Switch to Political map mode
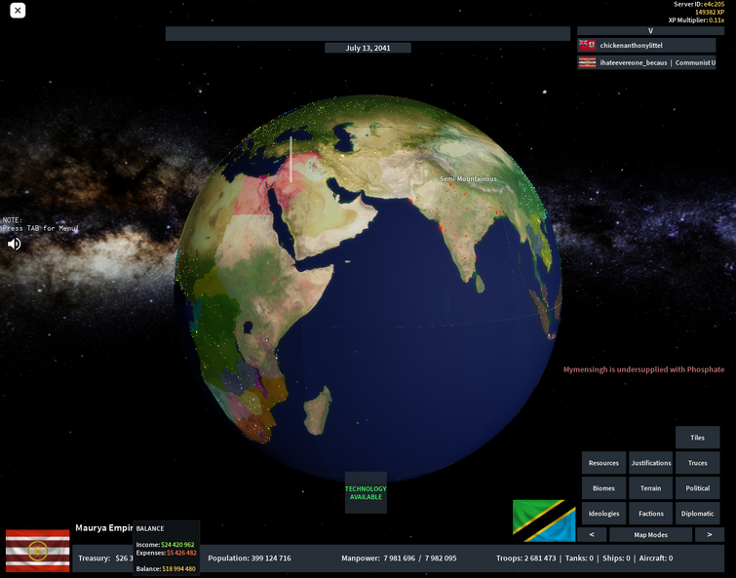 click(698, 488)
